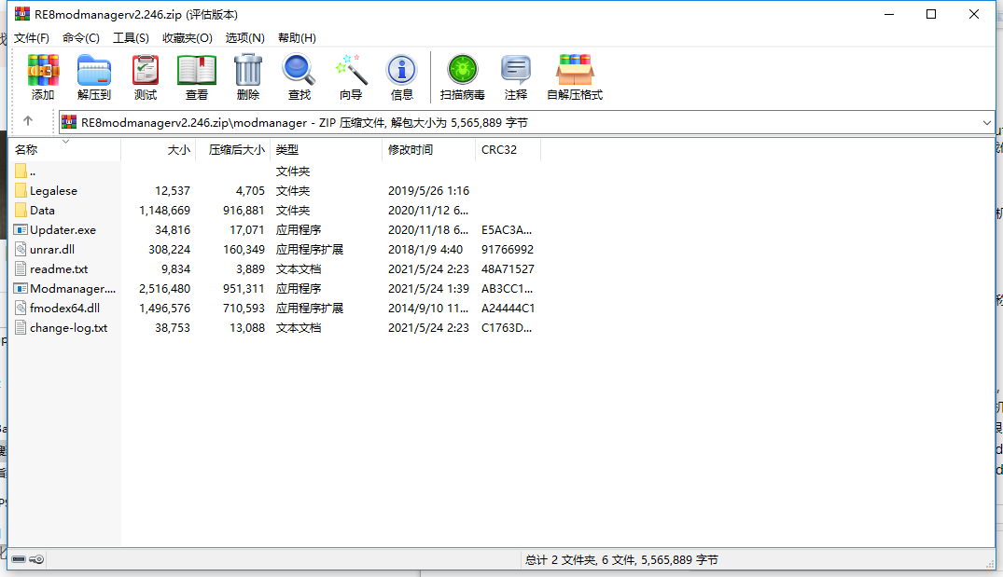Click the WinRAR title bar icon
This screenshot has height=577, width=1003.
pyautogui.click(x=21, y=14)
